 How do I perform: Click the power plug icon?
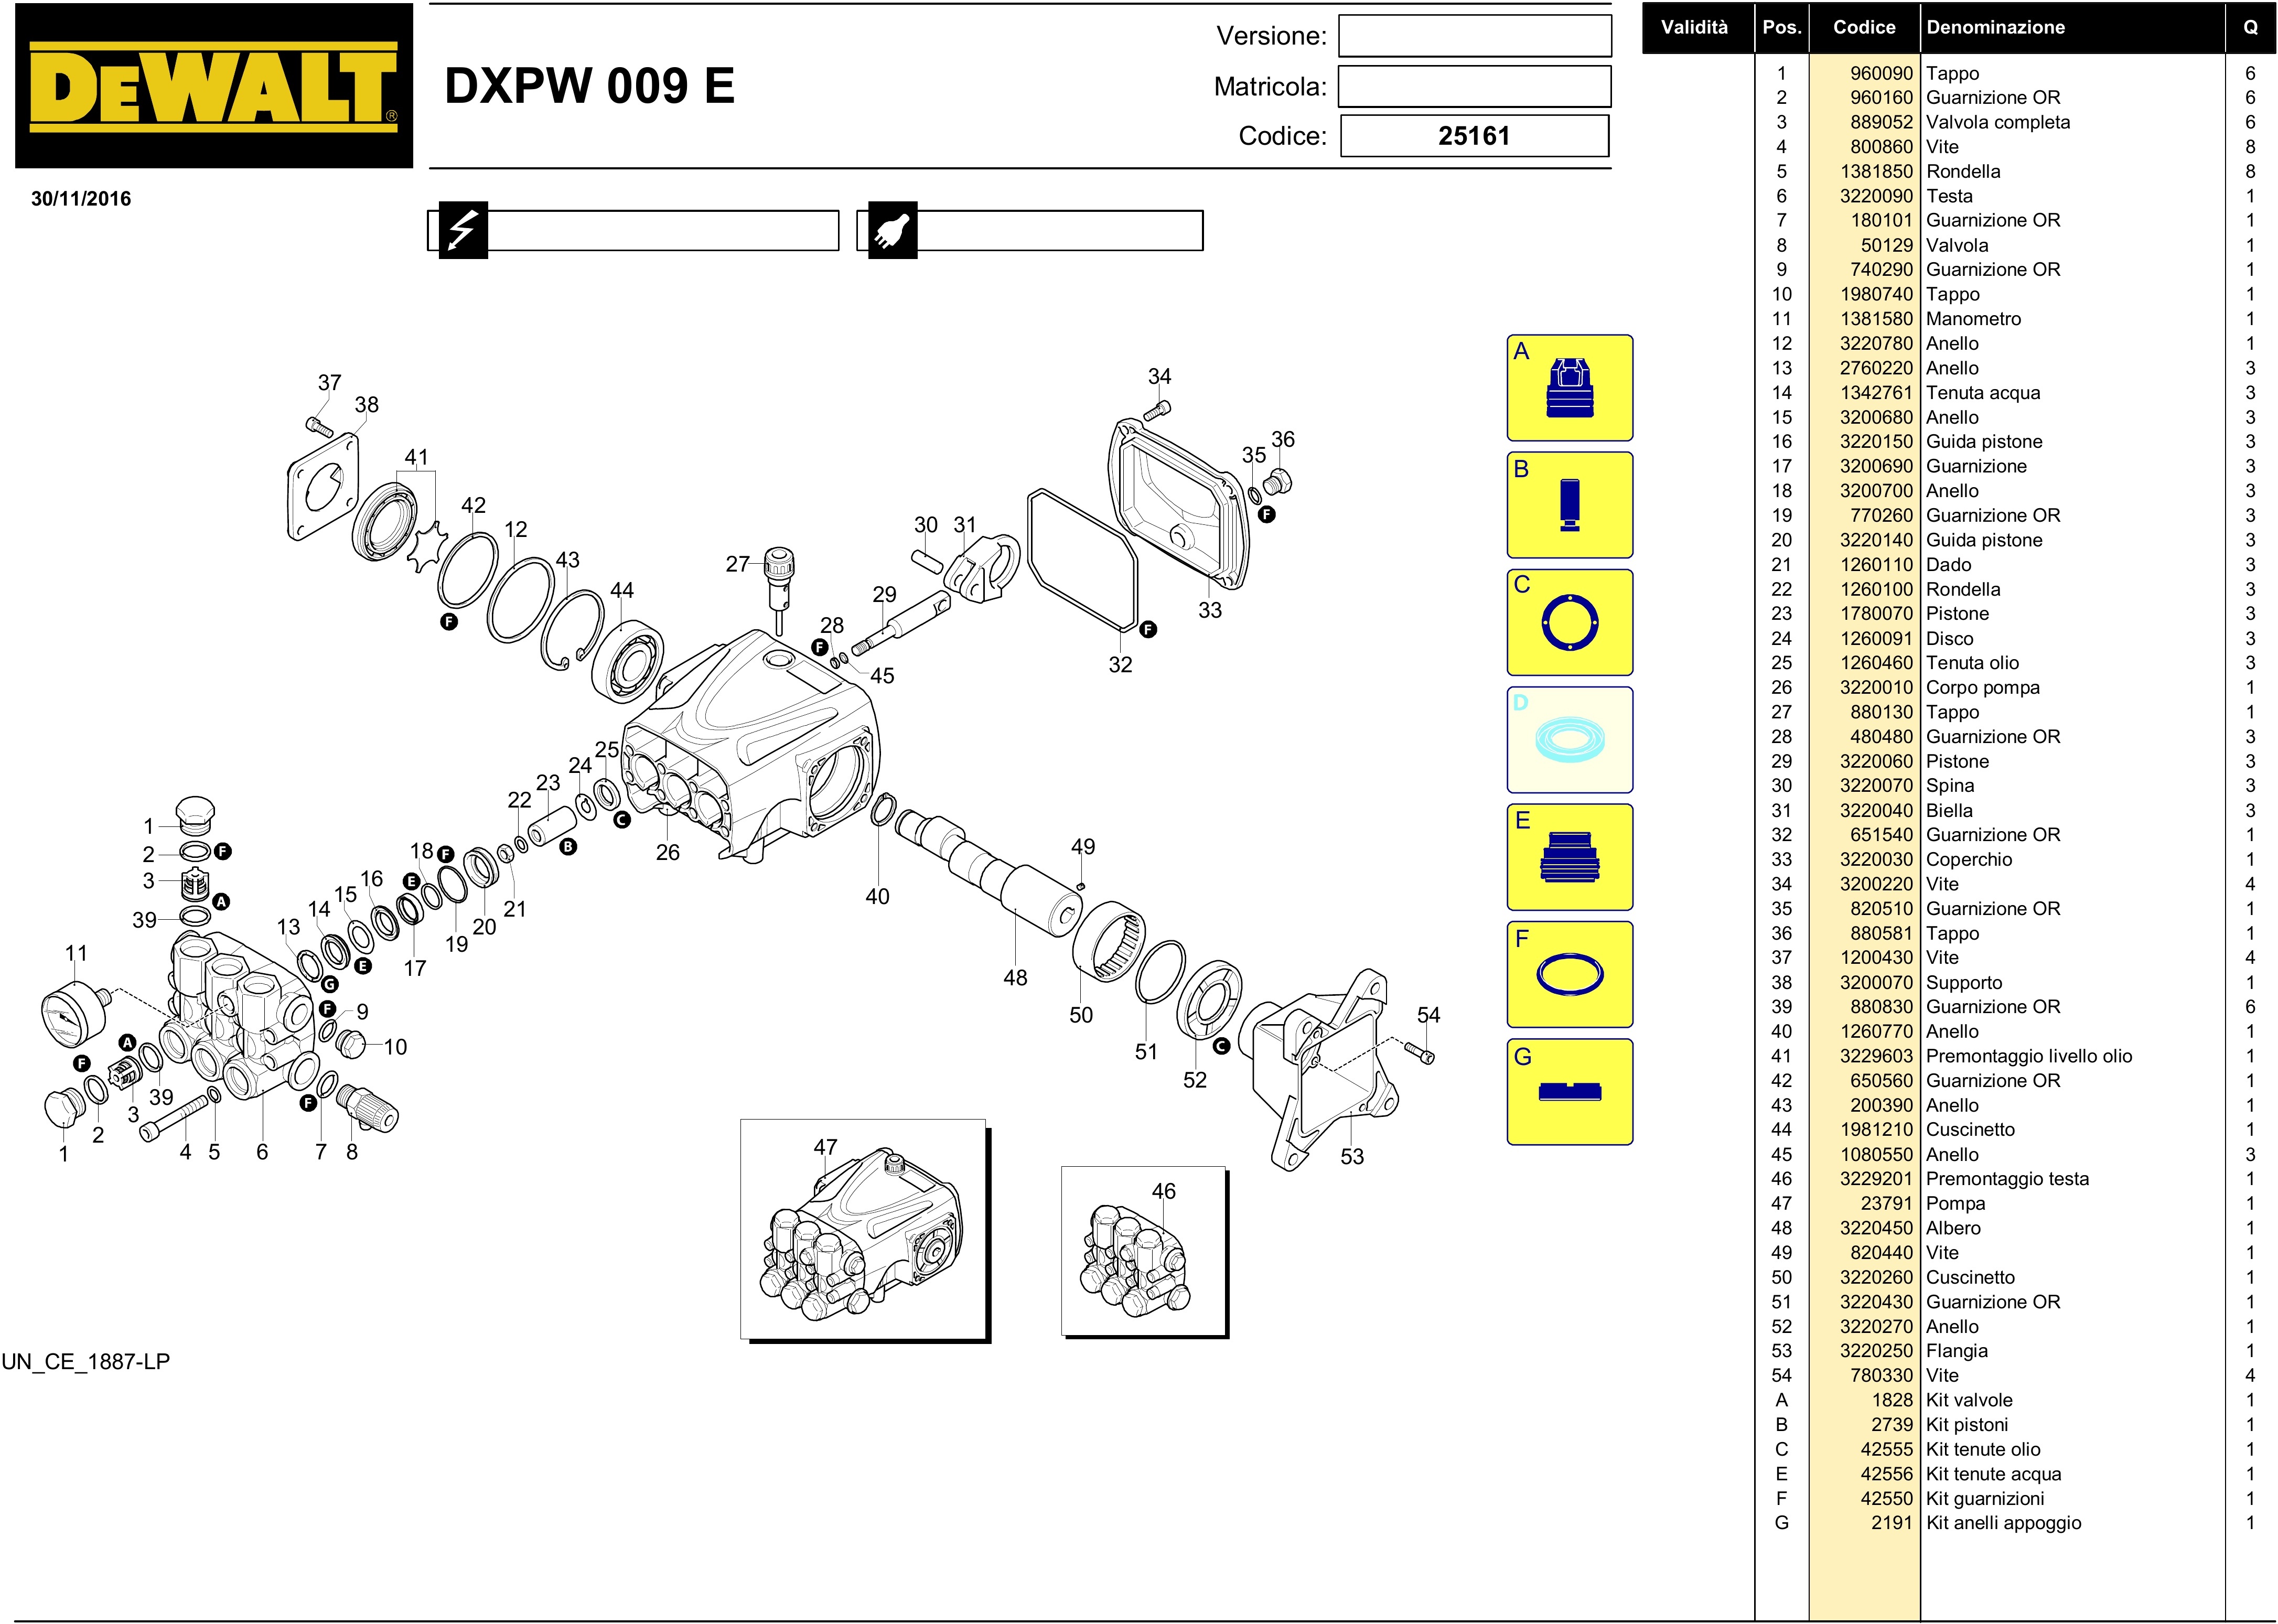point(892,231)
